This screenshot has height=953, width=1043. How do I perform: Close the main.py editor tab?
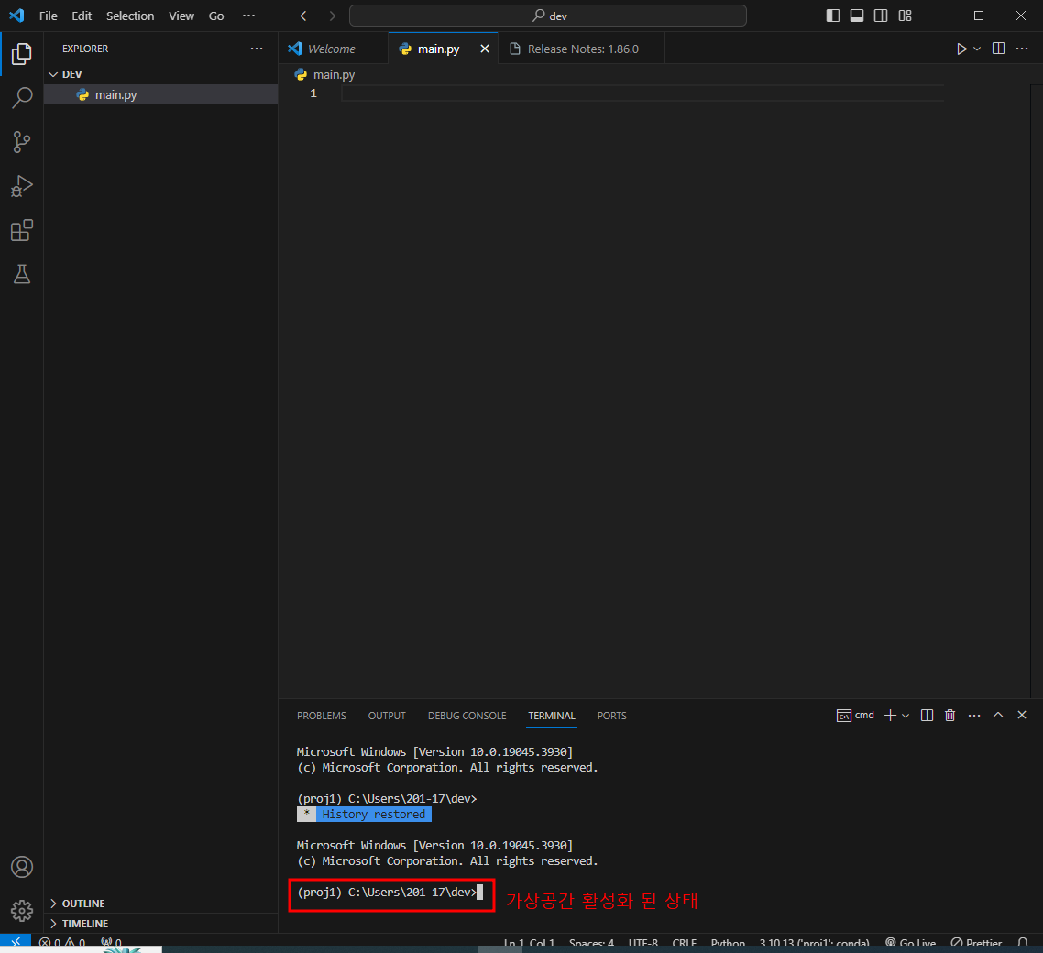pyautogui.click(x=485, y=49)
